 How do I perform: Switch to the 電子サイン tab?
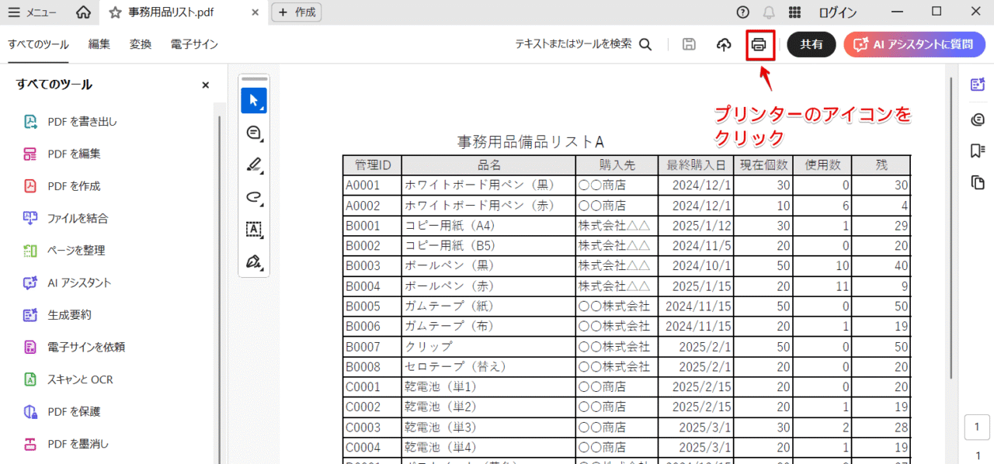click(194, 44)
